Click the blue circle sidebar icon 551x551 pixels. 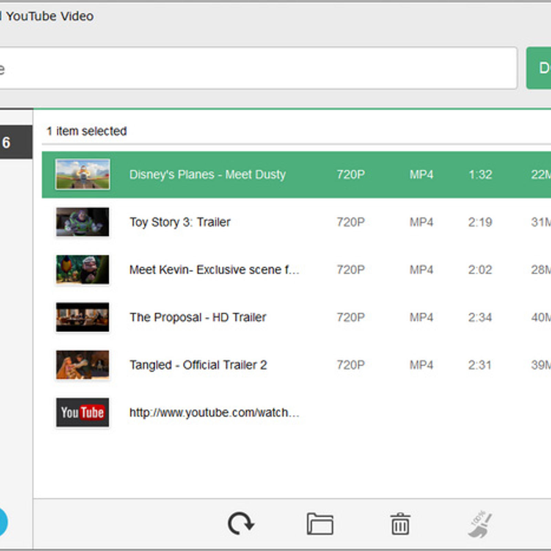point(3,522)
